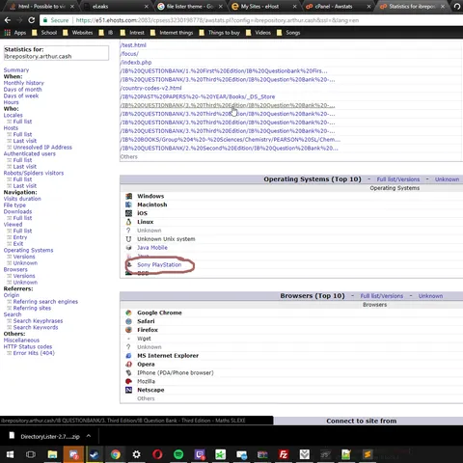Click the address bar URL field
Screen dimensions: 463x463
pos(251,20)
